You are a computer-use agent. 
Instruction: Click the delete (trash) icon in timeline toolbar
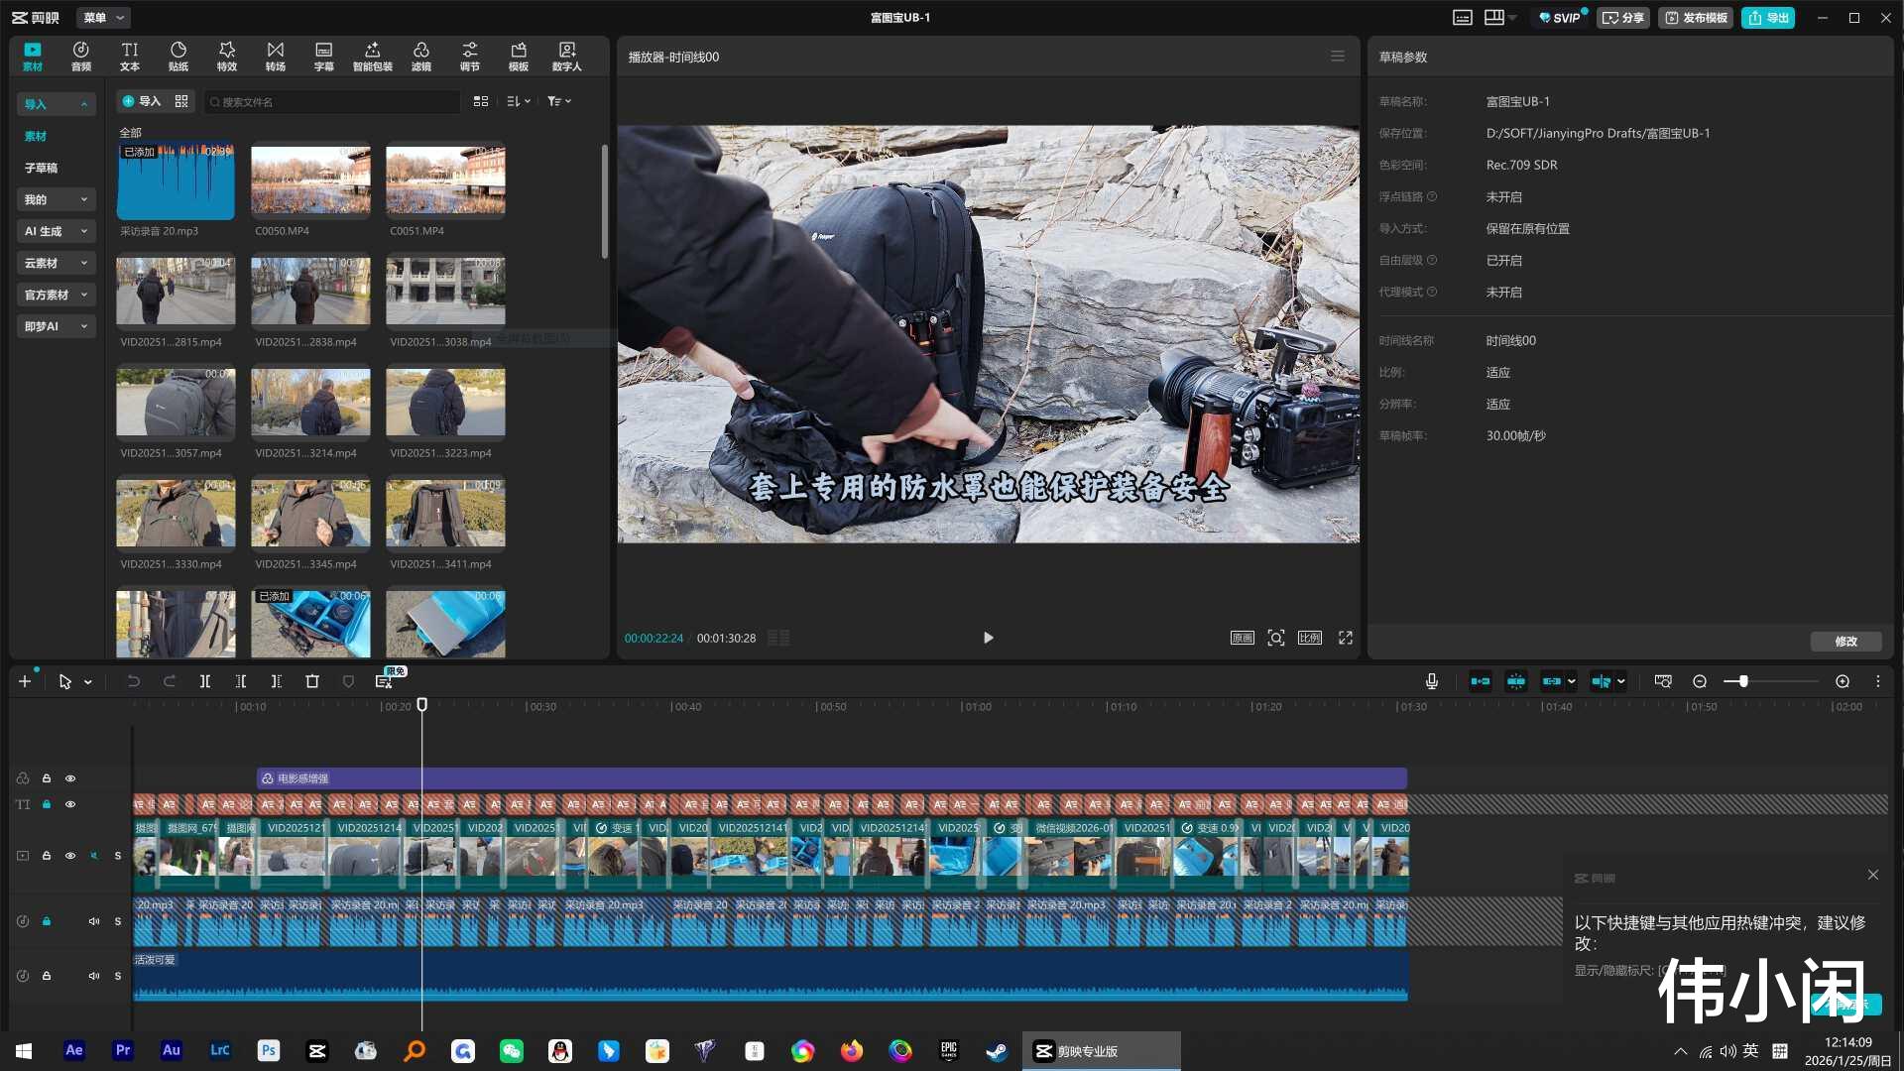(x=312, y=681)
